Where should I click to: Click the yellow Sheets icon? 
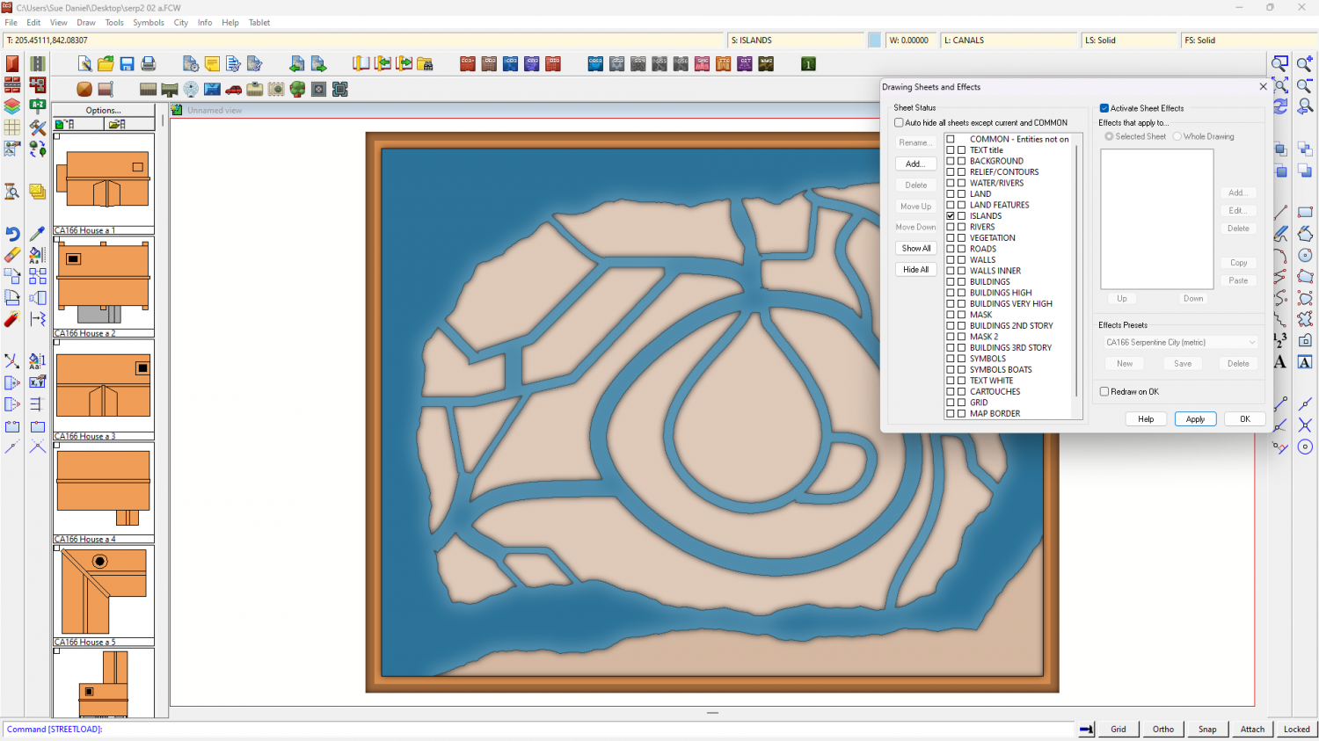[37, 192]
